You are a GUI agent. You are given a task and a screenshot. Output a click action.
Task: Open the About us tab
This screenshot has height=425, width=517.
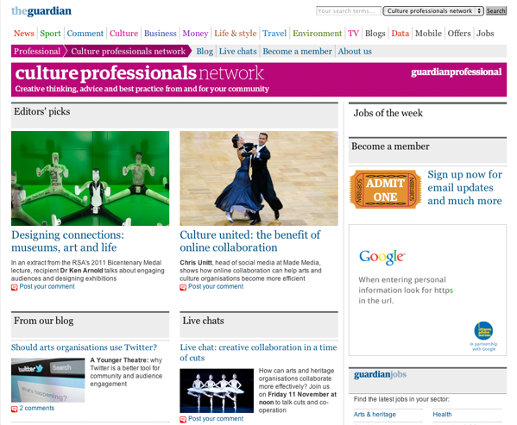click(x=355, y=52)
